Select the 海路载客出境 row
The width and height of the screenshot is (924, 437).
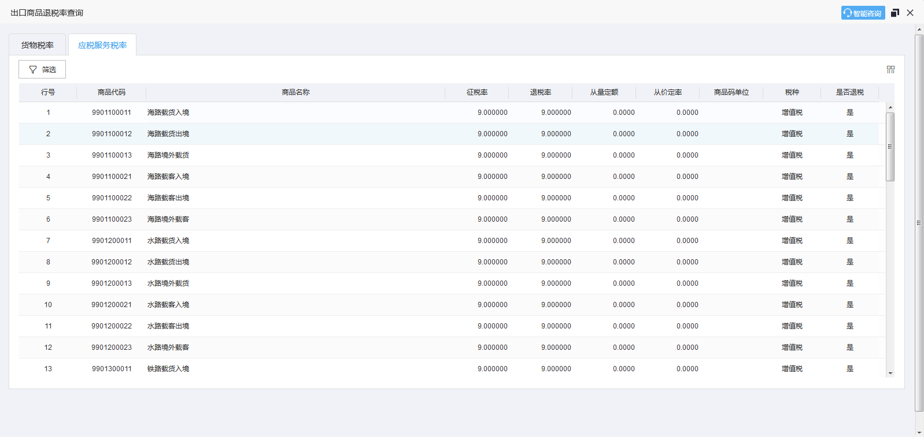168,198
